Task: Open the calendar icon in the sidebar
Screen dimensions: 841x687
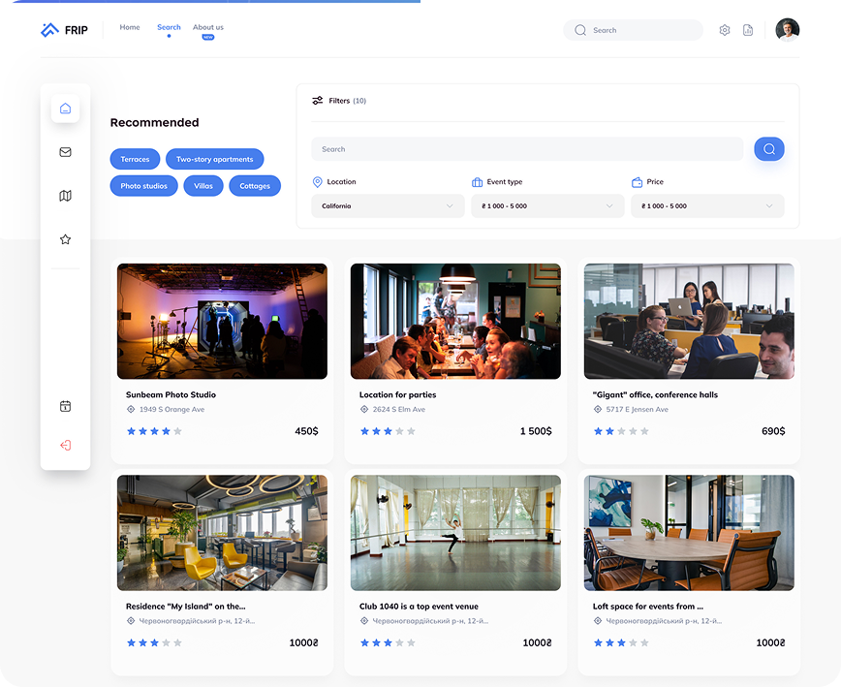Action: click(65, 406)
